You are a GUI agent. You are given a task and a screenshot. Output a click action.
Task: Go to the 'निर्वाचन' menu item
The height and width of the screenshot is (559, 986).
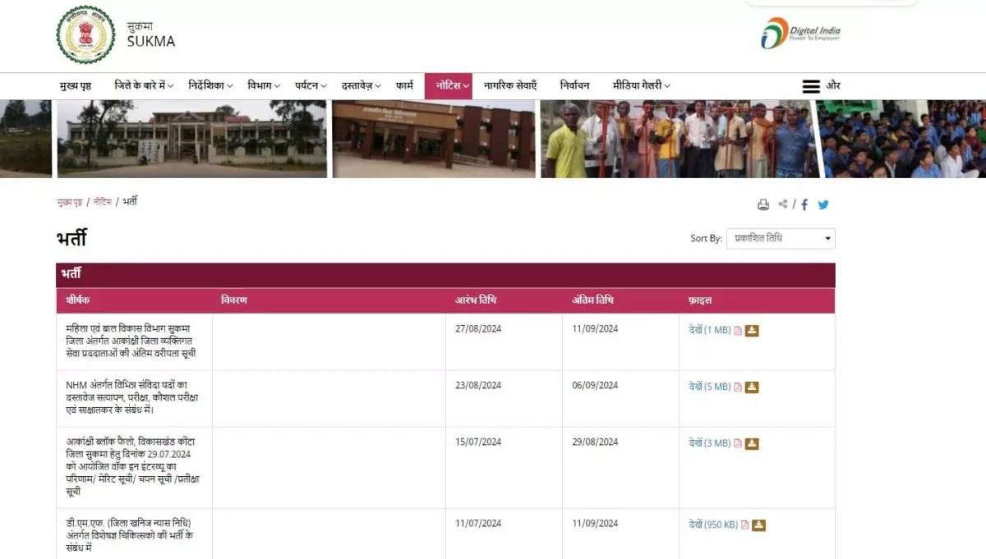(x=574, y=86)
